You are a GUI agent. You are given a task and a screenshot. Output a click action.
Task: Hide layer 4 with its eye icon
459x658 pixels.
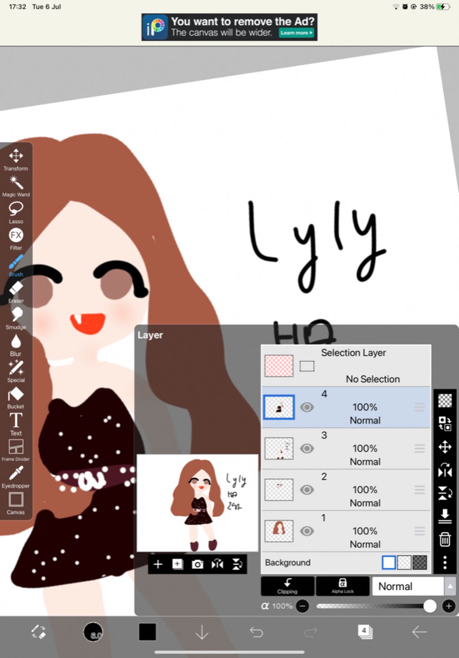307,407
